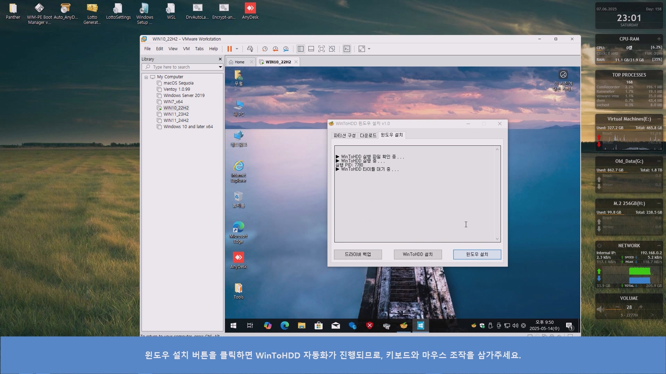Collapse the NETWORK widget with its minus

[659, 246]
